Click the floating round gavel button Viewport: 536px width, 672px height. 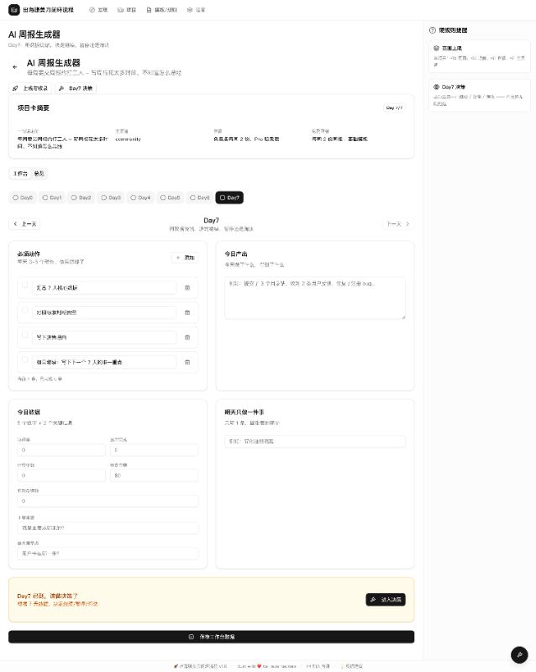click(x=519, y=655)
